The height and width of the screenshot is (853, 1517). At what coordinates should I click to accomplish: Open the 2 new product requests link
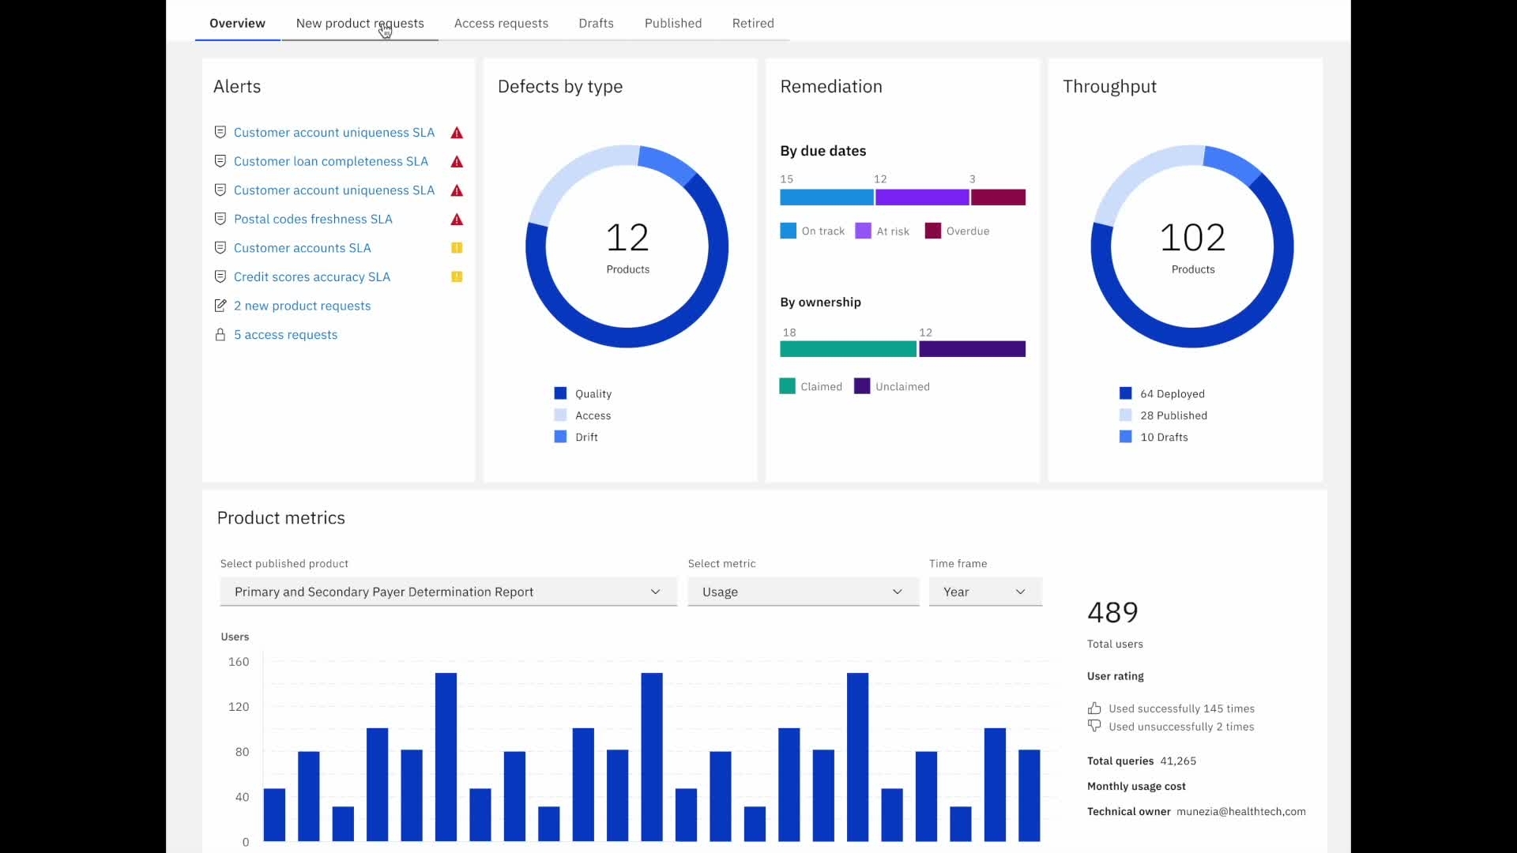302,306
